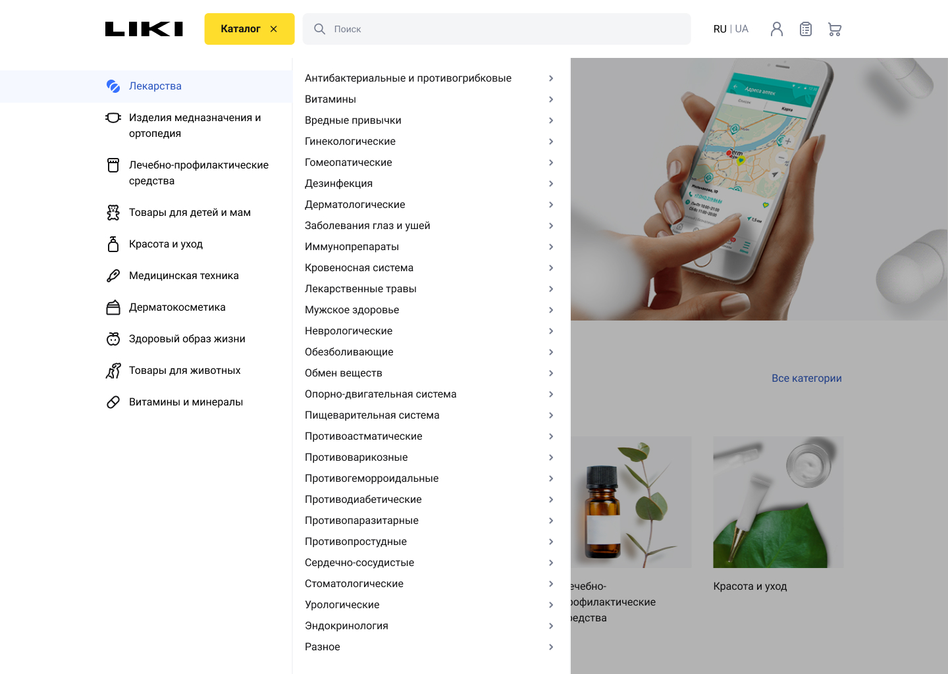Open the orders list clipboard icon

tap(806, 29)
